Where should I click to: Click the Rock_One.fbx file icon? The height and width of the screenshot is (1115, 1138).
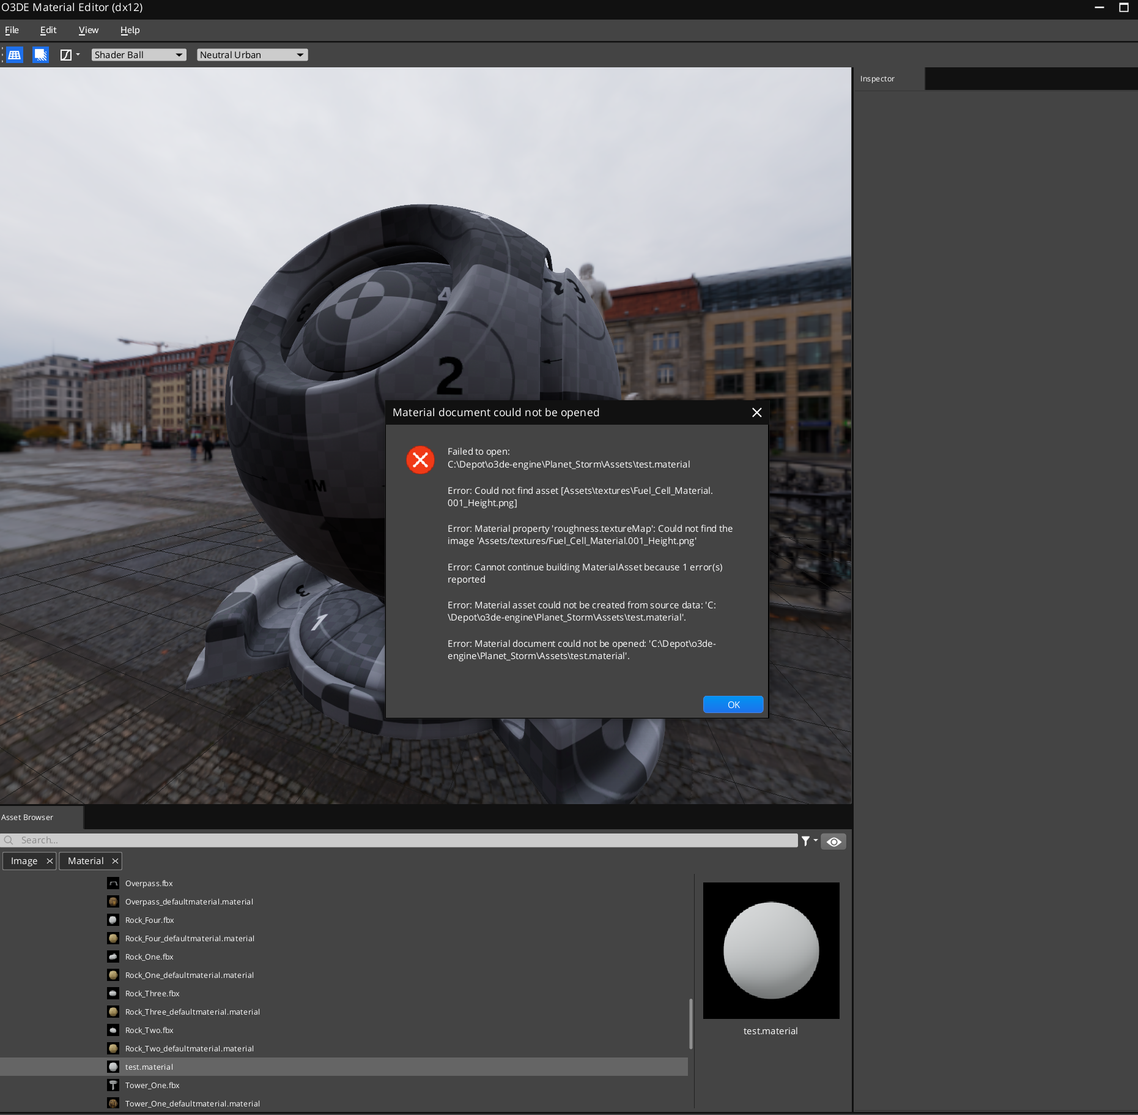(113, 957)
